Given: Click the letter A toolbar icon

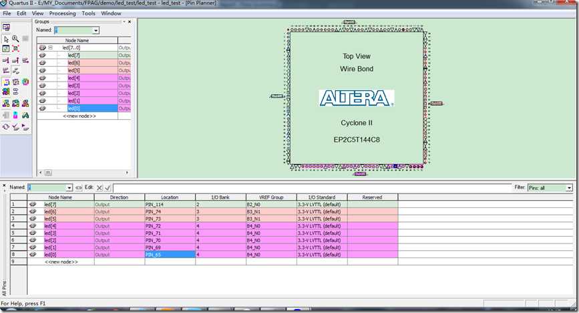Looking at the screenshot, I should [x=25, y=115].
